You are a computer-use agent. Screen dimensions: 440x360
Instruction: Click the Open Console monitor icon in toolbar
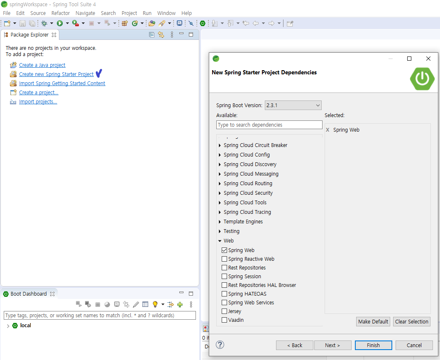pyautogui.click(x=180, y=23)
